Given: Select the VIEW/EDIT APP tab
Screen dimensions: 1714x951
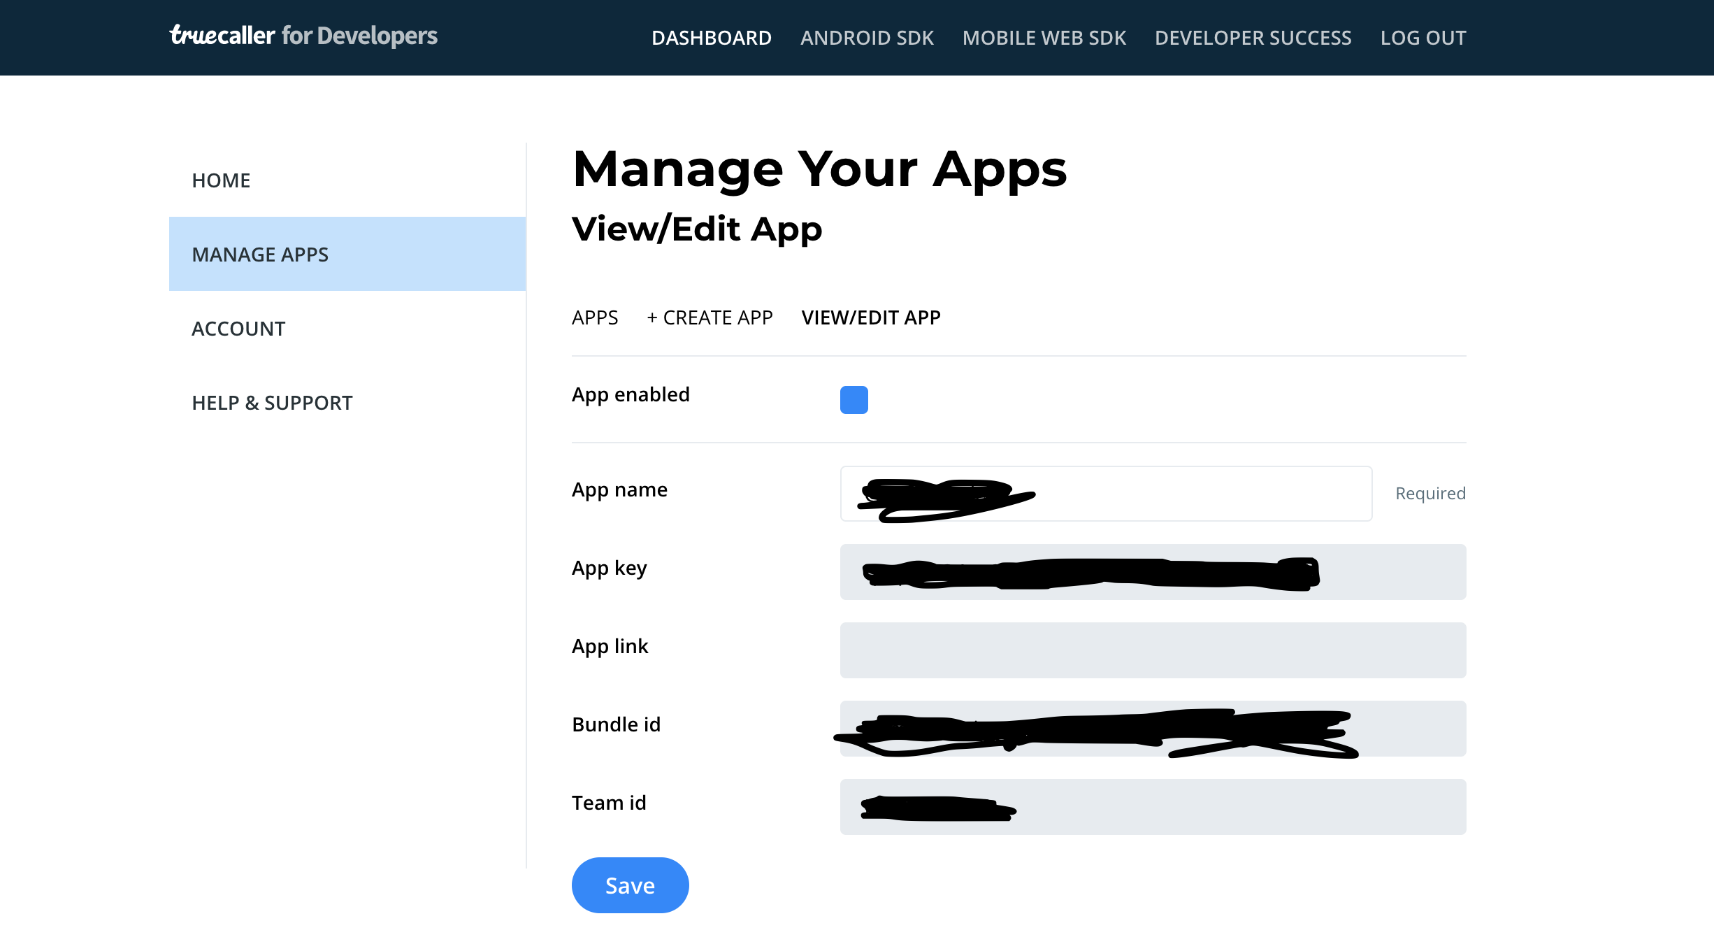Looking at the screenshot, I should 872,317.
